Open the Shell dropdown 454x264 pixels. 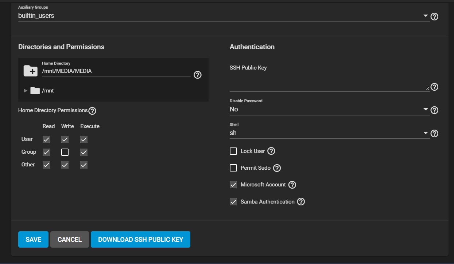pyautogui.click(x=425, y=133)
